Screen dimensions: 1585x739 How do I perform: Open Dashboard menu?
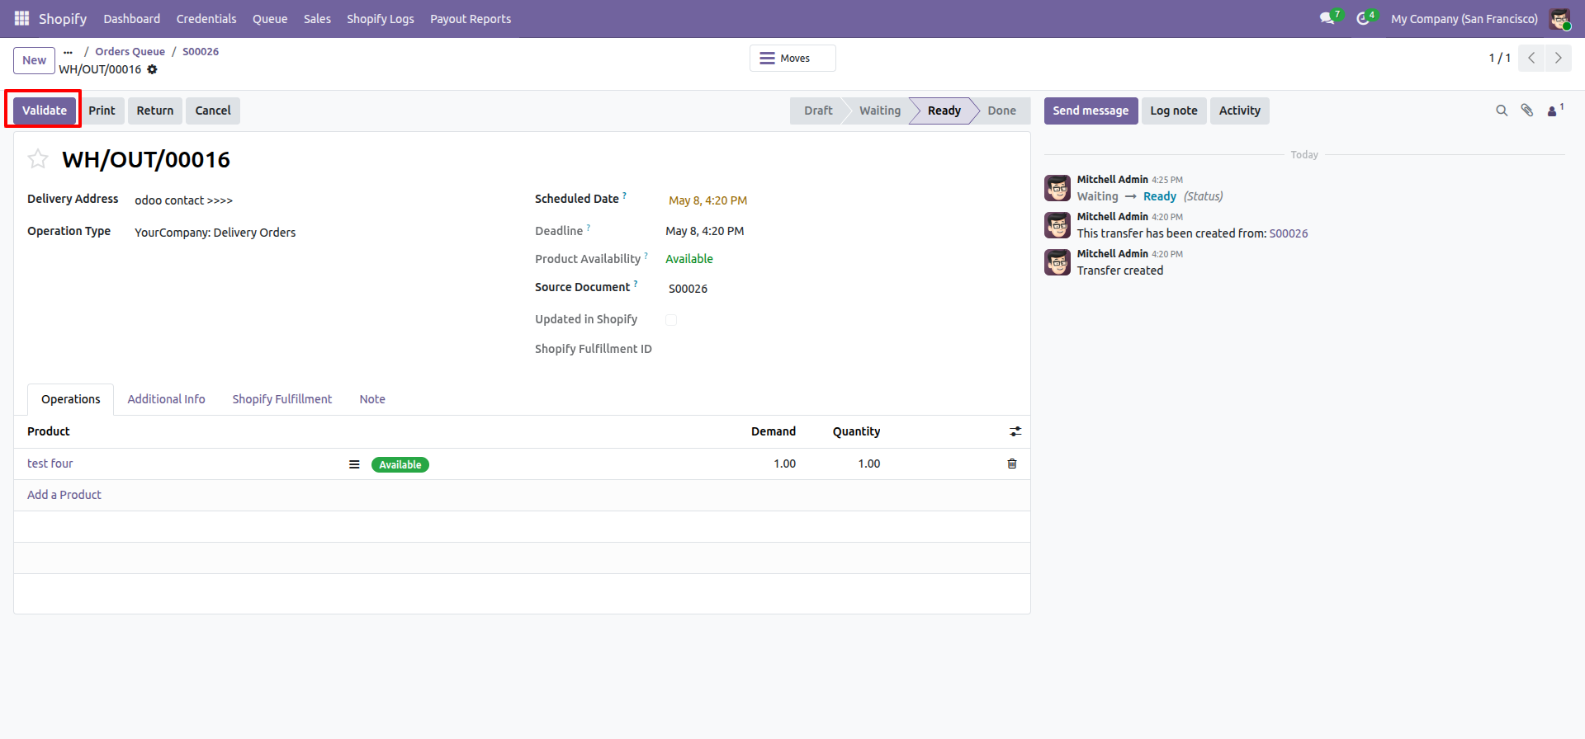click(x=132, y=18)
